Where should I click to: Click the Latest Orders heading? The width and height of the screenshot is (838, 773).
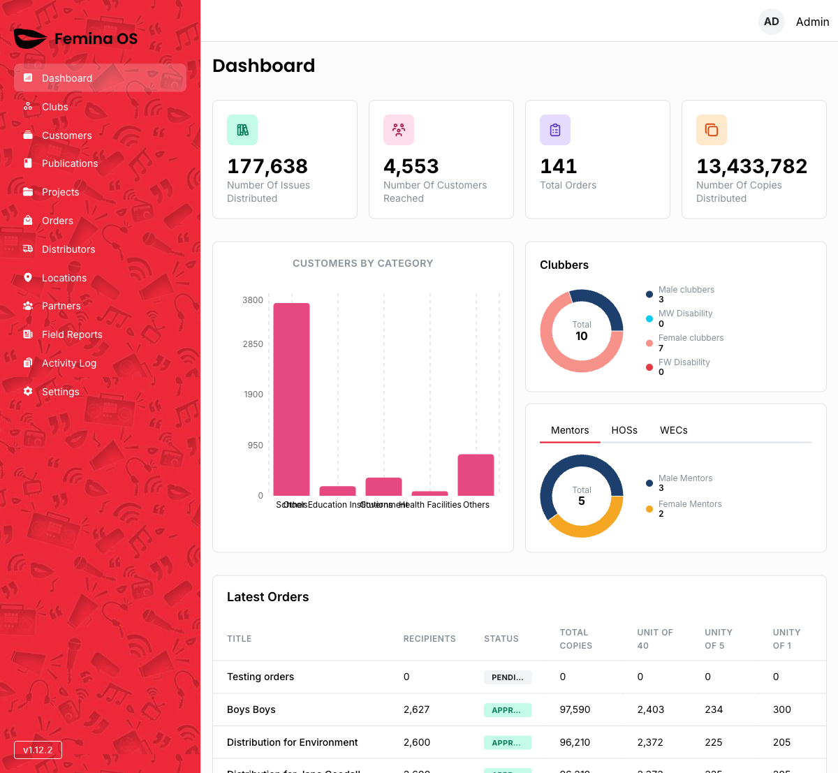pyautogui.click(x=268, y=597)
